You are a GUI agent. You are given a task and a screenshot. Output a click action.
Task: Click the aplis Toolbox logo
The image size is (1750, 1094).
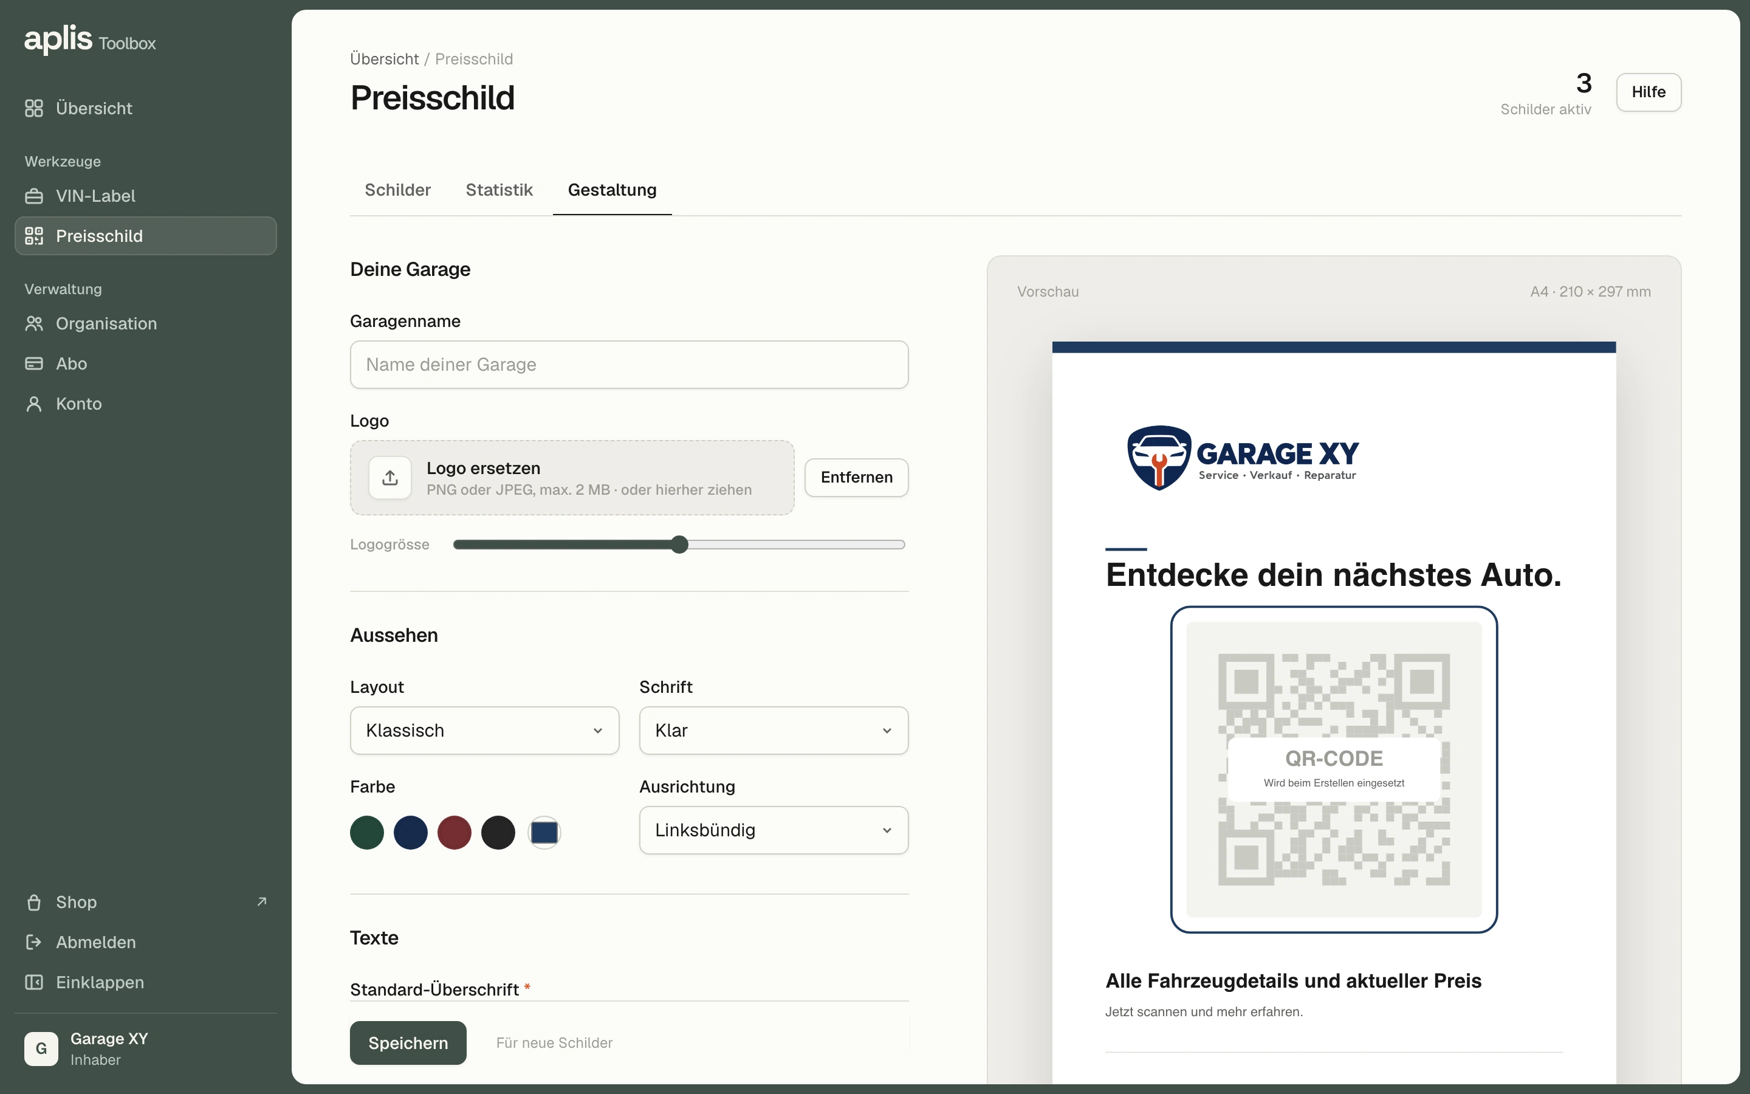(90, 39)
